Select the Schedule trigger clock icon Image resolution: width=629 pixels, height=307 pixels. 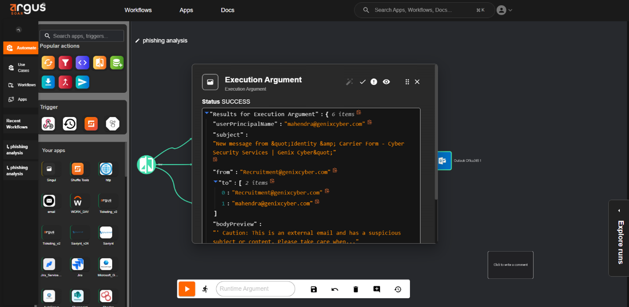point(69,124)
